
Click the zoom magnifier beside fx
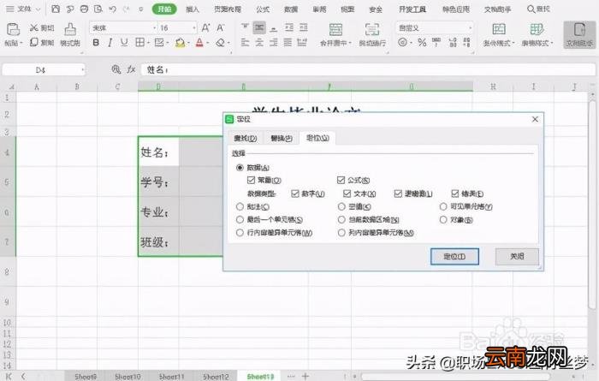coord(116,69)
